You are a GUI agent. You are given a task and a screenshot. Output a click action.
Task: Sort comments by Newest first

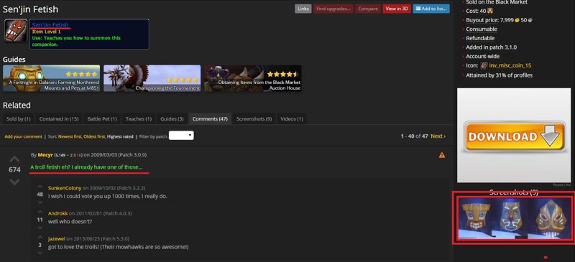point(70,136)
